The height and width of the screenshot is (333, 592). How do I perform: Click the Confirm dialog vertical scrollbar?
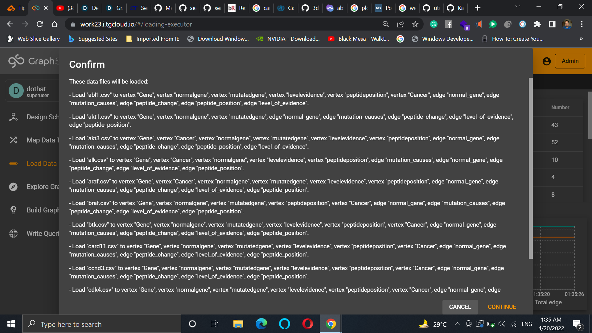point(530,168)
